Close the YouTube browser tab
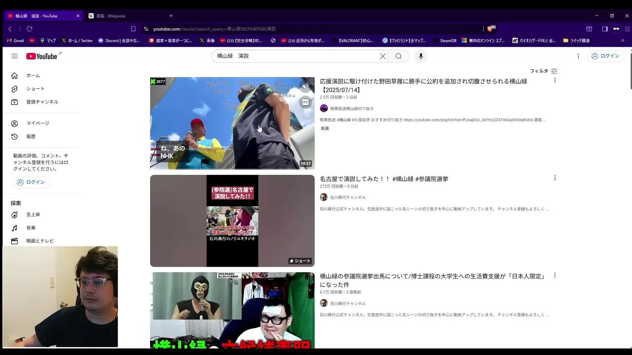Viewport: 632px width, 355px height. (x=78, y=16)
